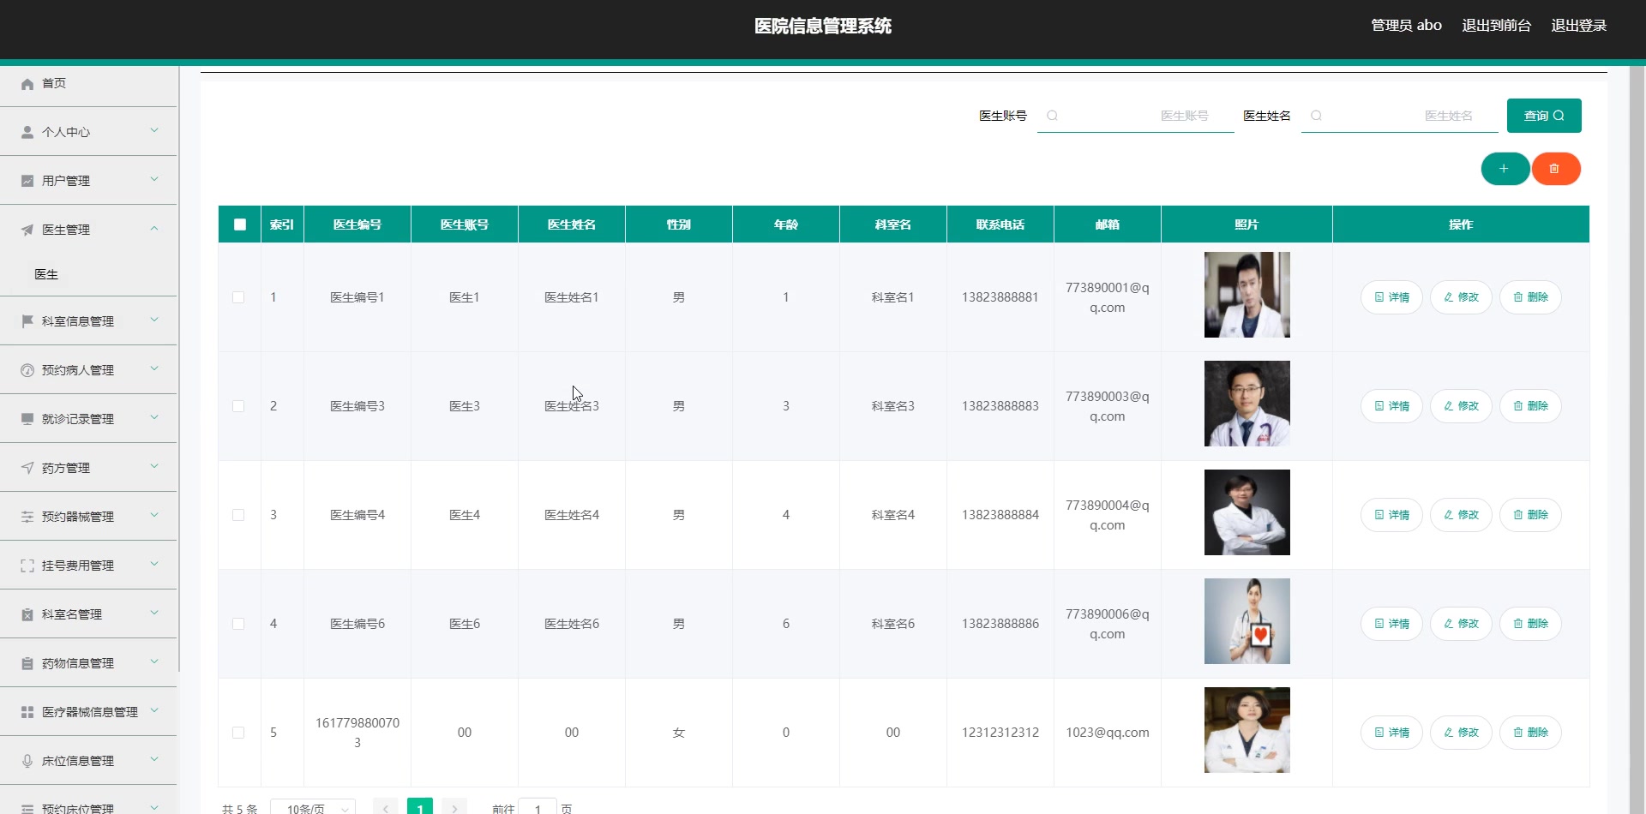This screenshot has height=814, width=1646.
Task: Click 退出到前台 in the top bar
Action: tap(1496, 25)
